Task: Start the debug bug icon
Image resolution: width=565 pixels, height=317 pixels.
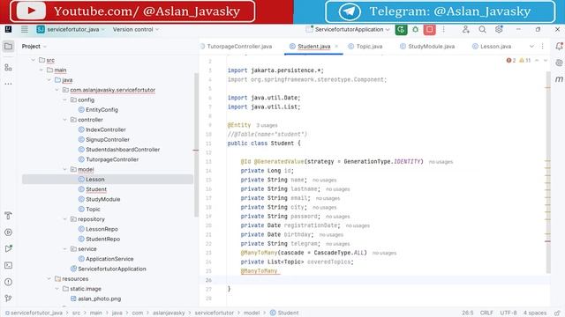Action: (x=416, y=29)
